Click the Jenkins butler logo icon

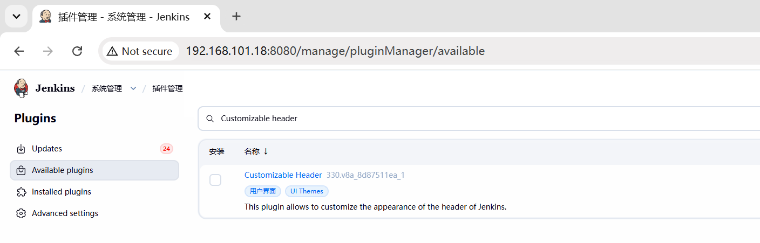(x=21, y=88)
